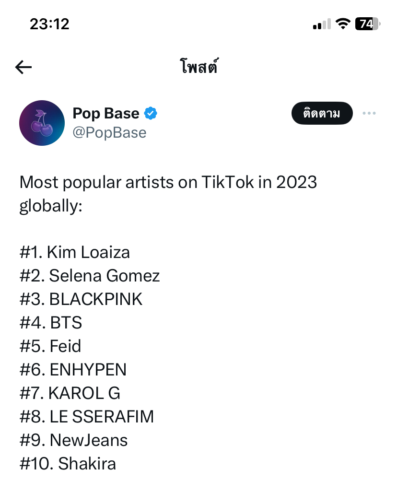Image resolution: width=397 pixels, height=492 pixels.
Task: Open the three-dot more options menu
Action: [369, 113]
